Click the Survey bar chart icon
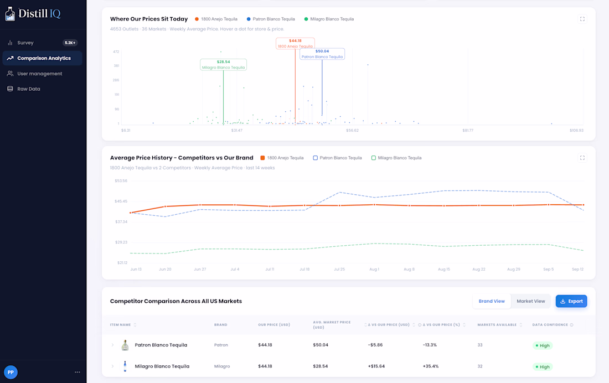This screenshot has width=609, height=383. click(x=10, y=43)
